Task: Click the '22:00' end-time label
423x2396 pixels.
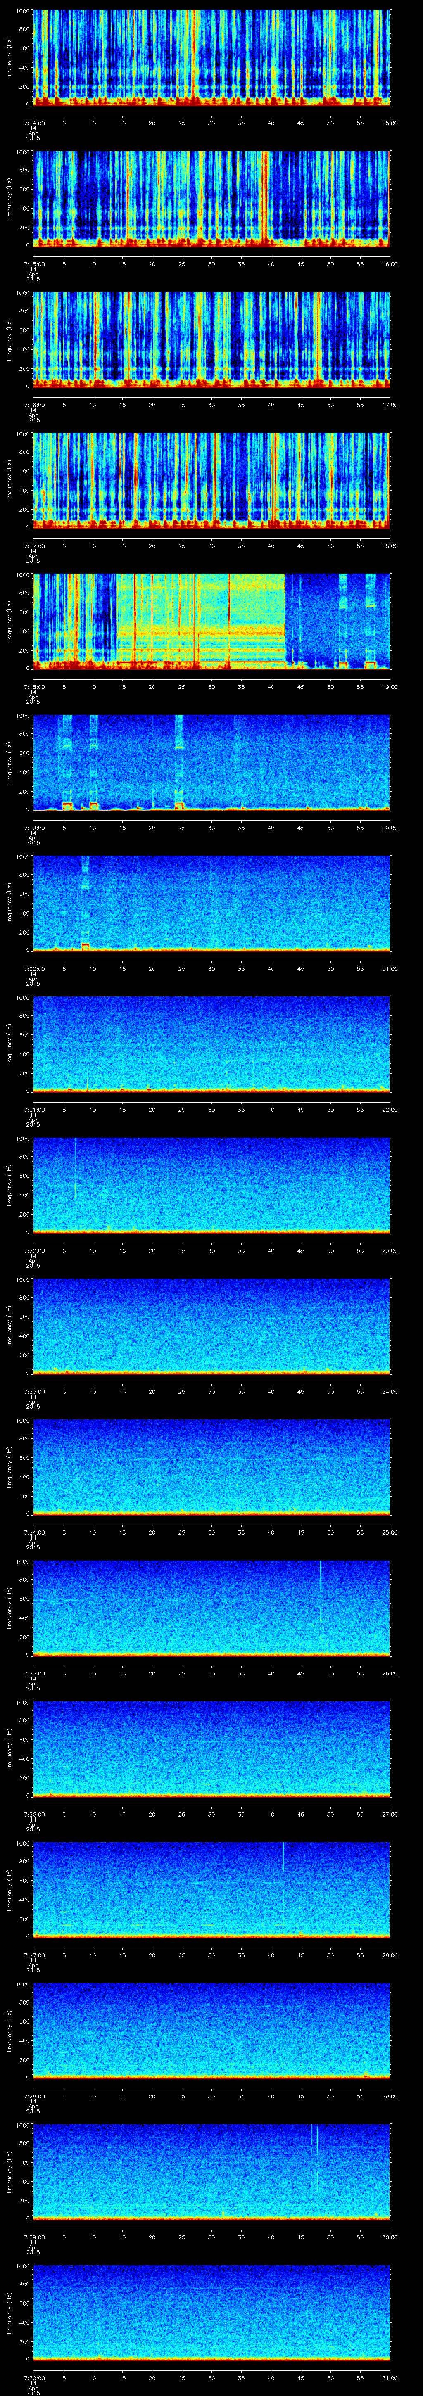Action: coord(390,1109)
